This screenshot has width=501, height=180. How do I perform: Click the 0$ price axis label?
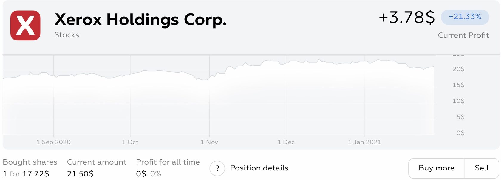(x=460, y=133)
